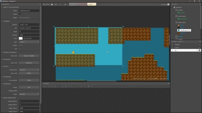The width and height of the screenshot is (202, 113).
Task: Collapse the Behaviors section
Action: (x=2, y=59)
